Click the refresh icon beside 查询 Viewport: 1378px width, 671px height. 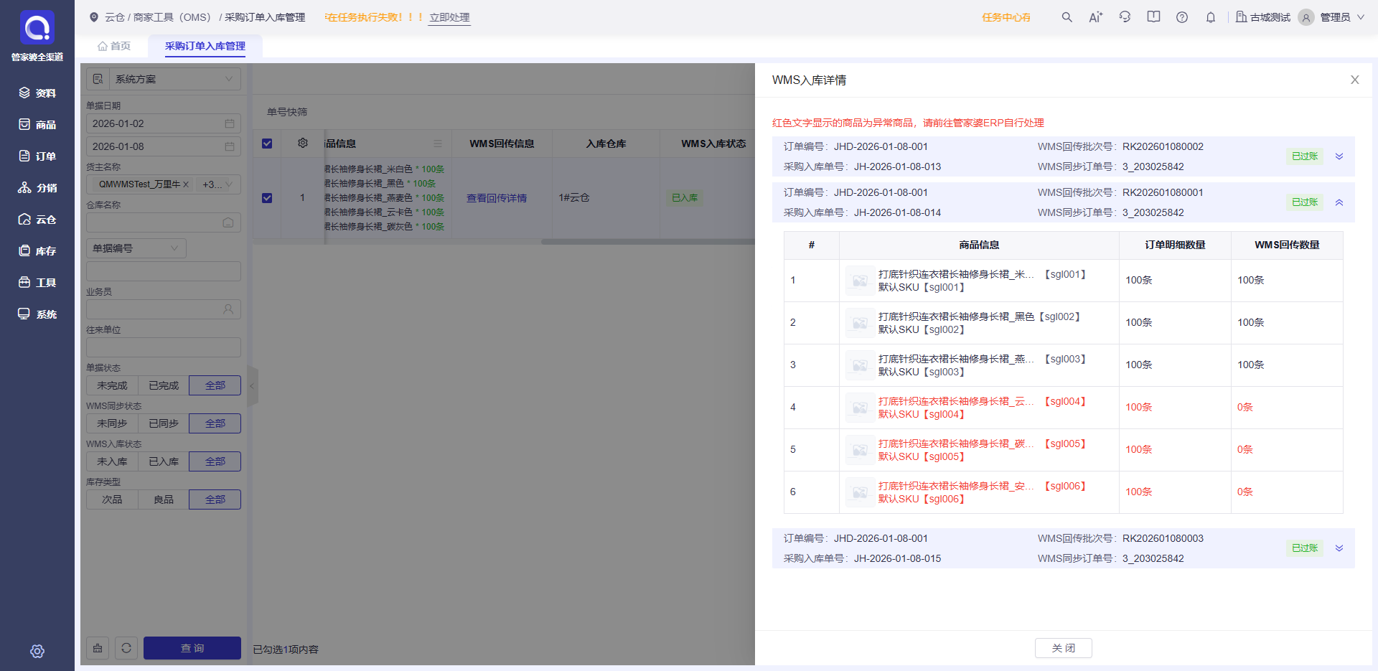point(126,648)
